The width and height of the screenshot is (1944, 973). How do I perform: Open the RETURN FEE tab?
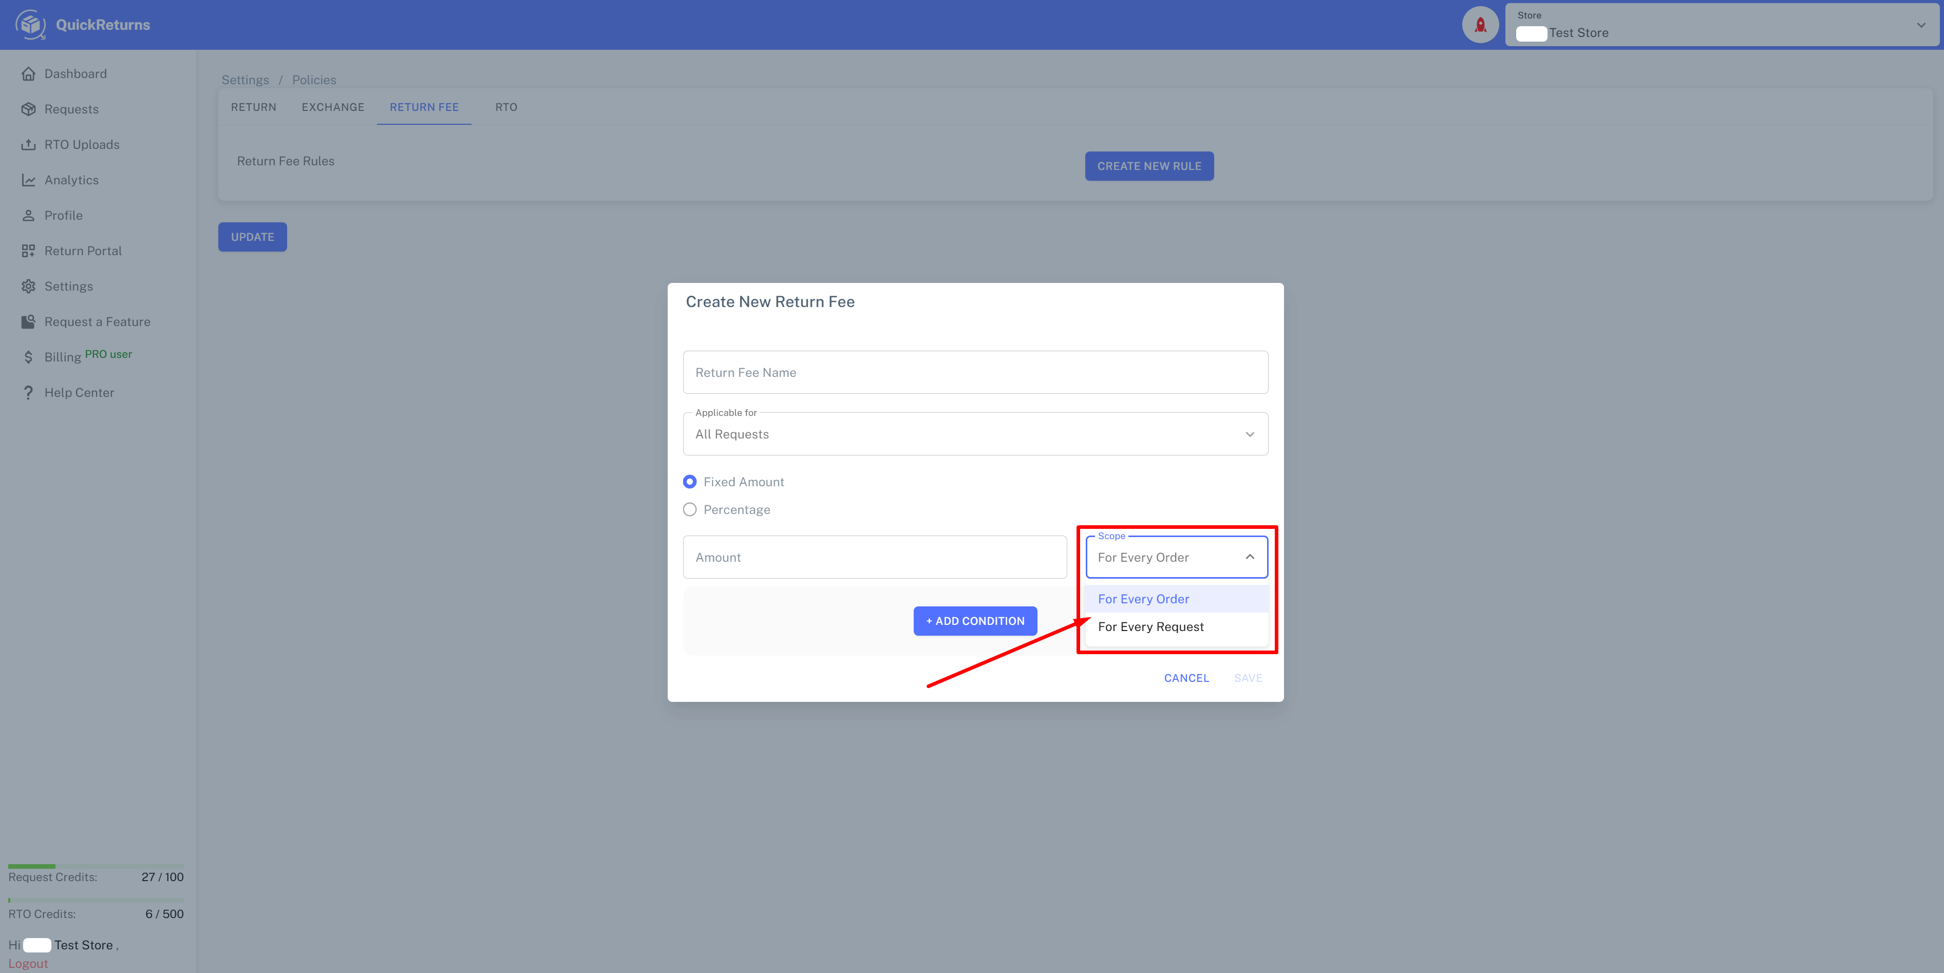[x=424, y=107]
